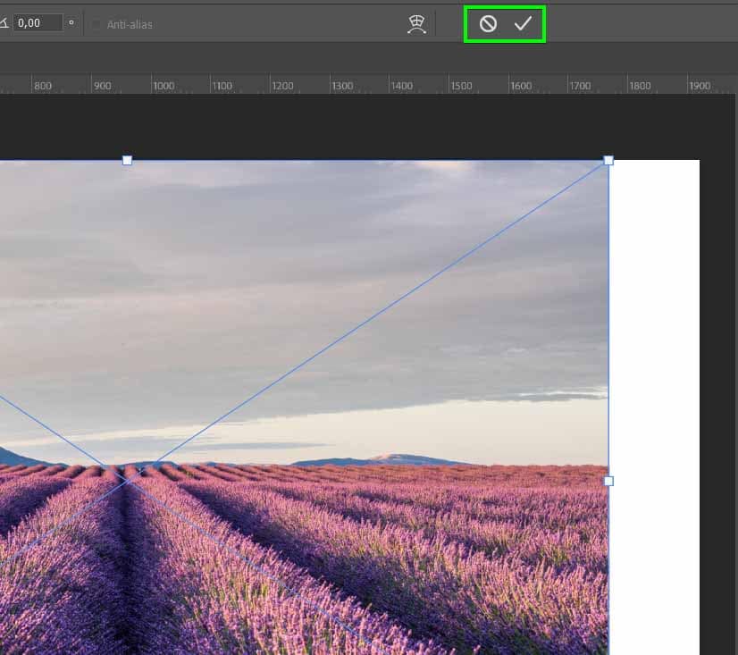This screenshot has height=655, width=738.
Task: Click the 1900 mark on the ruler
Action: click(700, 86)
